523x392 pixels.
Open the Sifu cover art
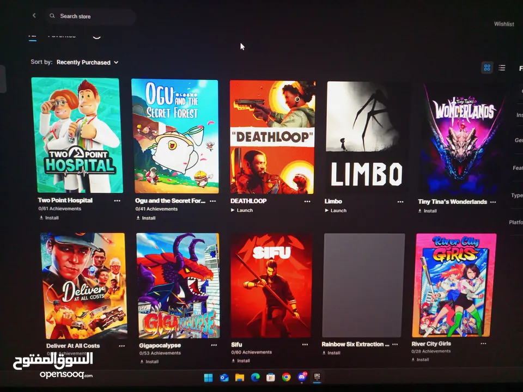click(x=271, y=285)
